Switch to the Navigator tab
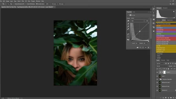The height and width of the screenshot is (99, 176). click(x=165, y=8)
